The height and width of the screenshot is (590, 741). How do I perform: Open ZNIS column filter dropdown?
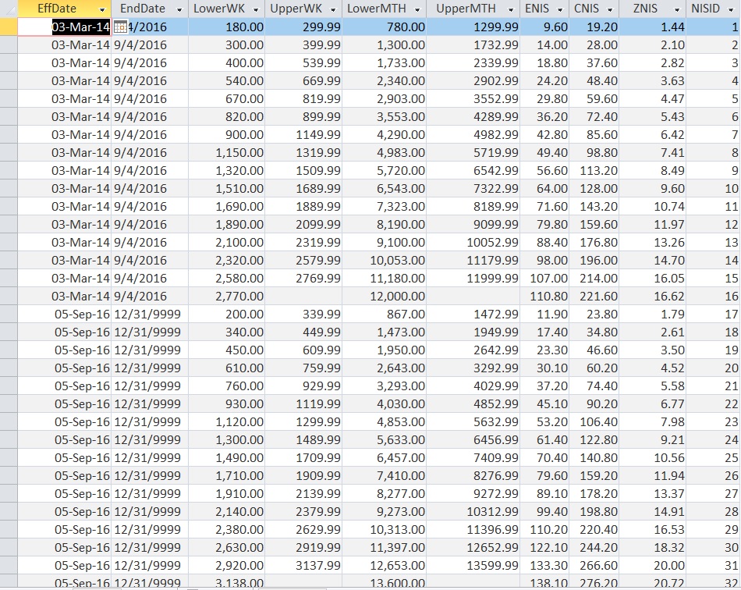(677, 9)
